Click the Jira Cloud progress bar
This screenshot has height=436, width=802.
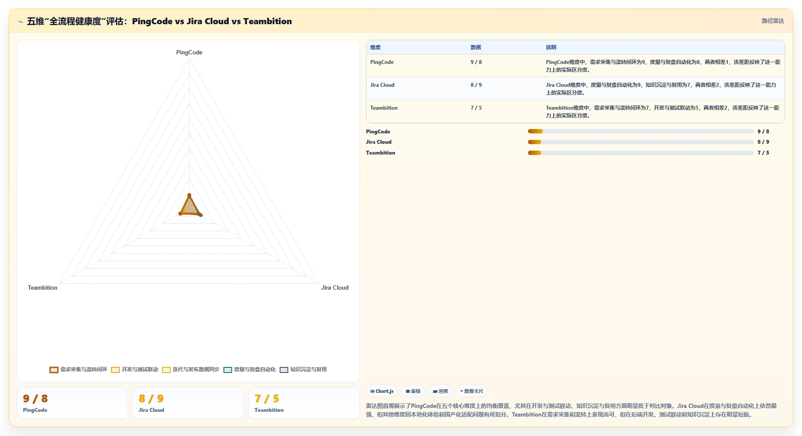[641, 142]
